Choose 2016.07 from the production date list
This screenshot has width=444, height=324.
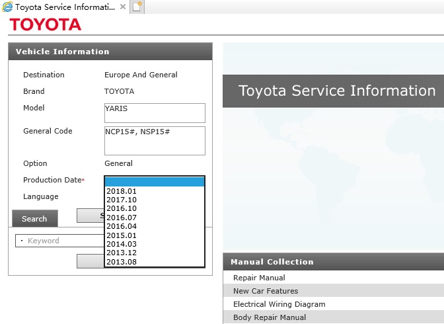click(155, 218)
